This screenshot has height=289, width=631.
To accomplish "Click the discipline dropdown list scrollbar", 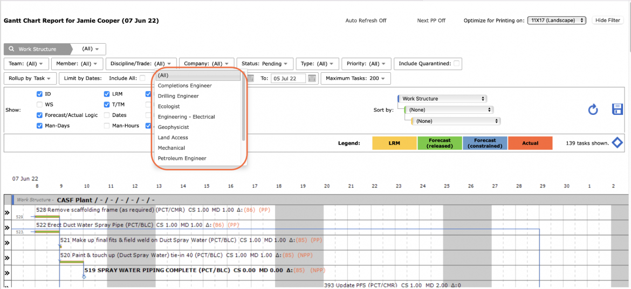I will pos(243,107).
